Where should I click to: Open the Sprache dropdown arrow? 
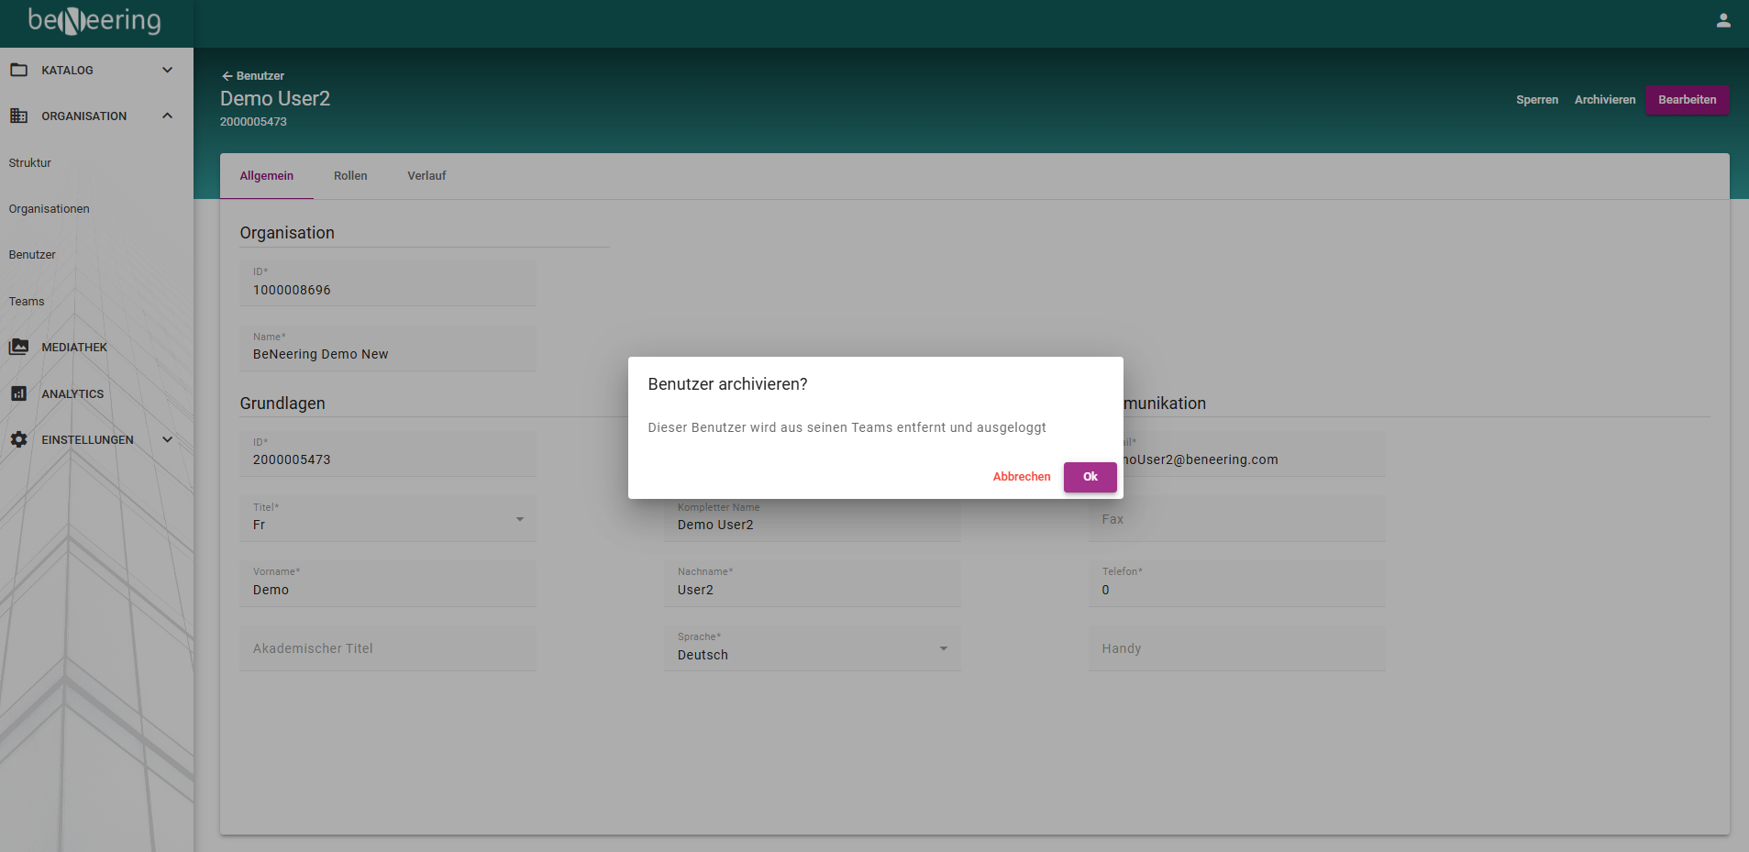point(944,648)
